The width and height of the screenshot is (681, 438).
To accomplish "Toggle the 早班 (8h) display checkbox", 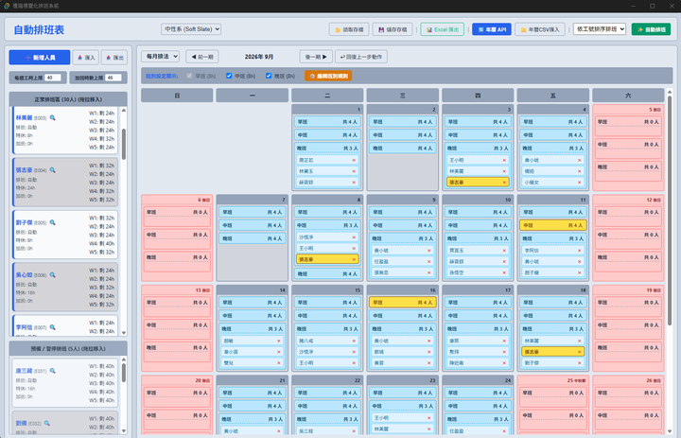I will [189, 76].
